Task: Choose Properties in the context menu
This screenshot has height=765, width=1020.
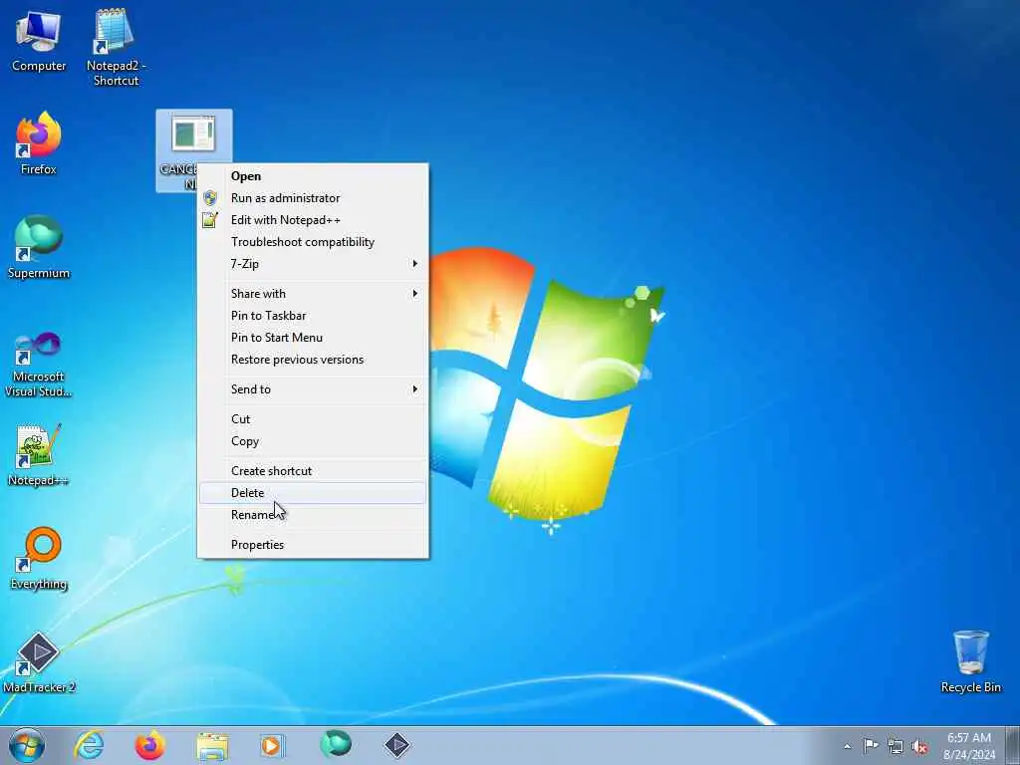Action: (x=312, y=545)
